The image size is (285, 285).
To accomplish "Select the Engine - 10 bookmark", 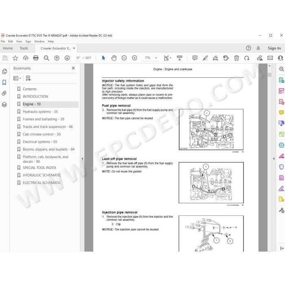I will [x=32, y=104].
